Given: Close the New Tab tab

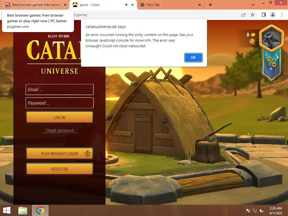Looking at the screenshot, I should [x=200, y=5].
